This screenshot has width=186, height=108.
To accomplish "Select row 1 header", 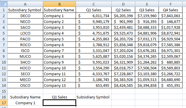I will pos(4,10).
